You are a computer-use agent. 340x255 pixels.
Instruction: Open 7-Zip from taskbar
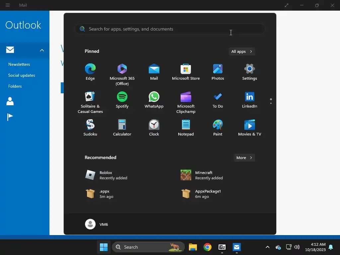point(222,247)
